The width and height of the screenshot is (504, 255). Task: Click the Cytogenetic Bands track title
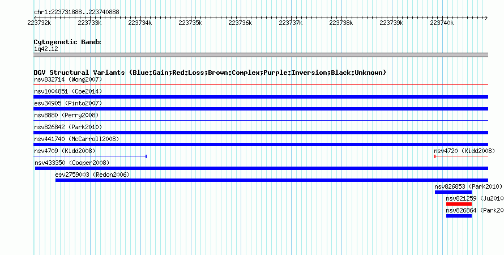[x=67, y=42]
